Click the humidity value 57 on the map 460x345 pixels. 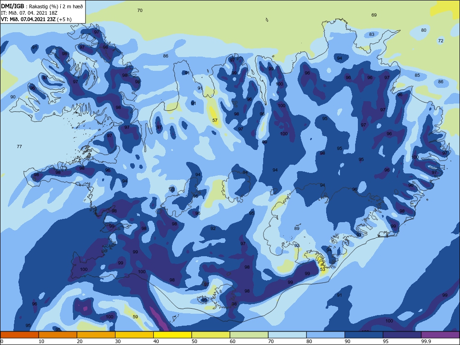[215, 120]
